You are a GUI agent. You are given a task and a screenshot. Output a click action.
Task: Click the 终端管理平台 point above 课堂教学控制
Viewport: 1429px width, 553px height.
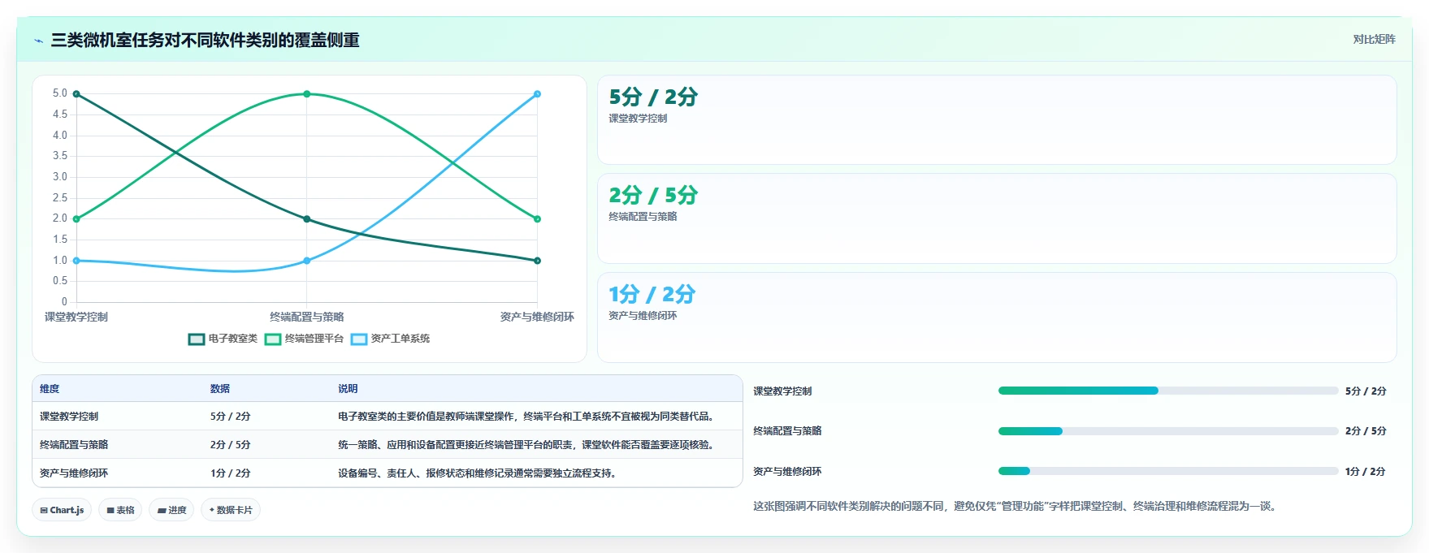click(x=76, y=219)
